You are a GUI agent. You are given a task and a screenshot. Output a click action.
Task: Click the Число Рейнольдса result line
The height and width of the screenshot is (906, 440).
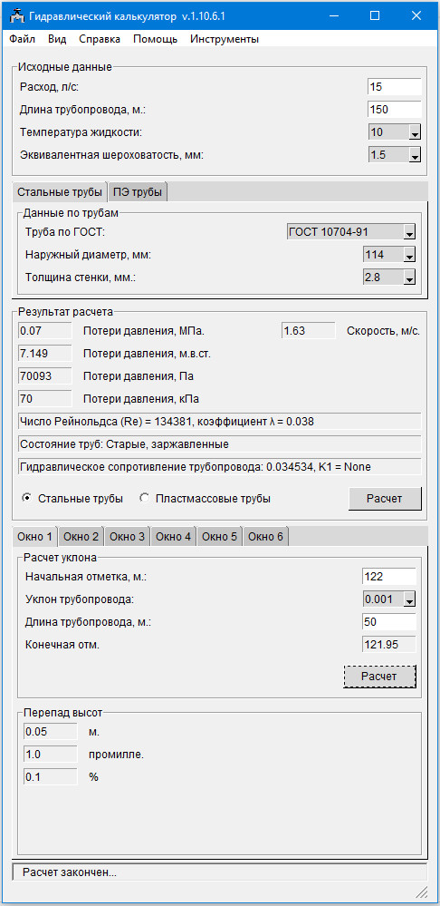pyautogui.click(x=220, y=421)
